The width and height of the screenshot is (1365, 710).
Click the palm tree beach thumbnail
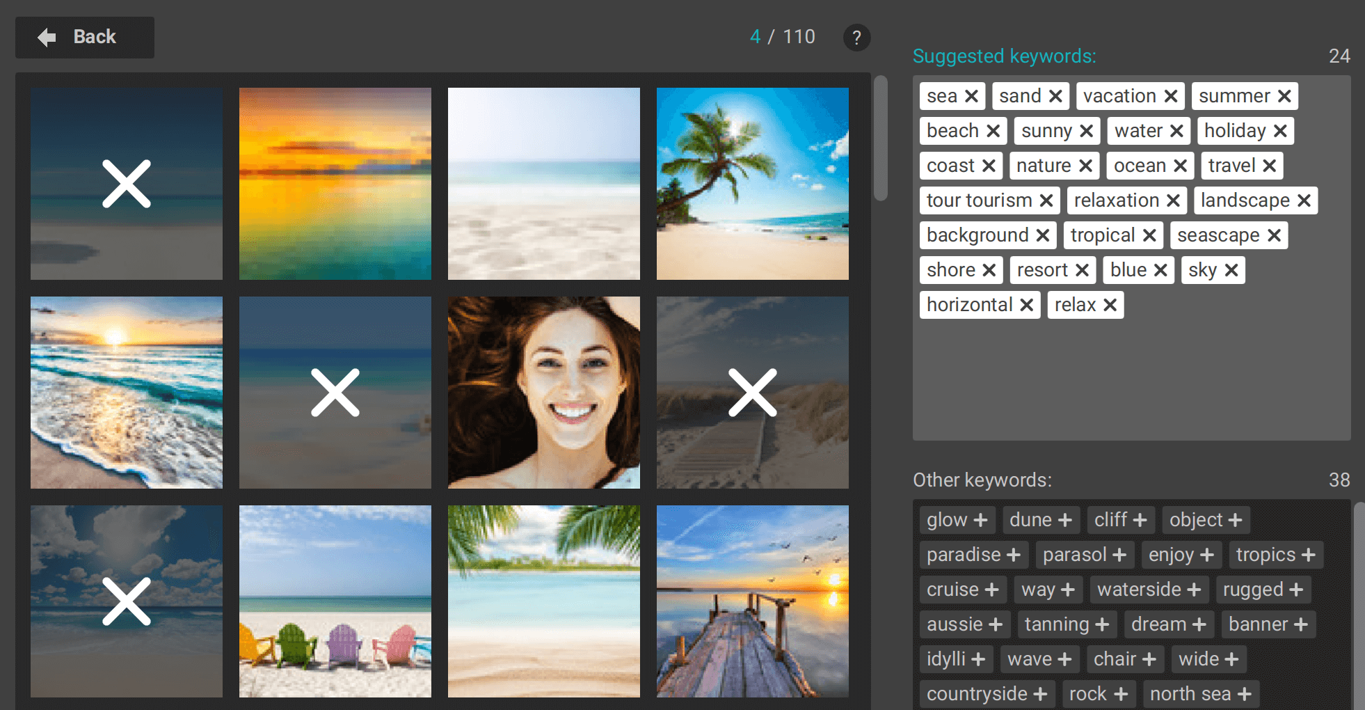tap(752, 184)
